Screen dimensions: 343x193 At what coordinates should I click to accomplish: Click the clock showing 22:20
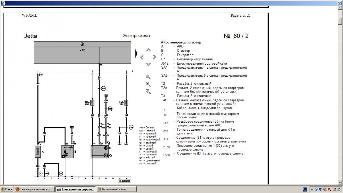click(336, 189)
